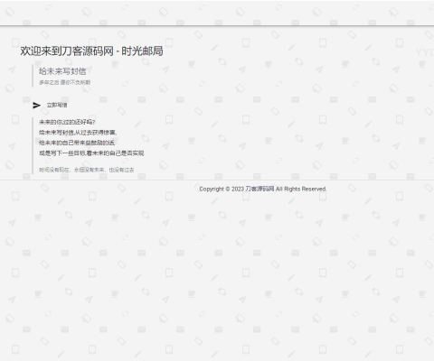Image resolution: width=434 pixels, height=361 pixels.
Task: Click the 多年之后 愿你不负所期 tagline
Action: (64, 82)
